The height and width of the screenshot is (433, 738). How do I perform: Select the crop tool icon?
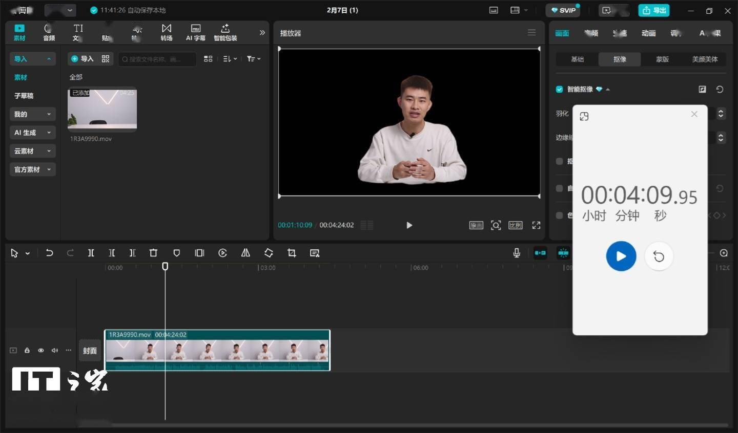[x=292, y=253]
